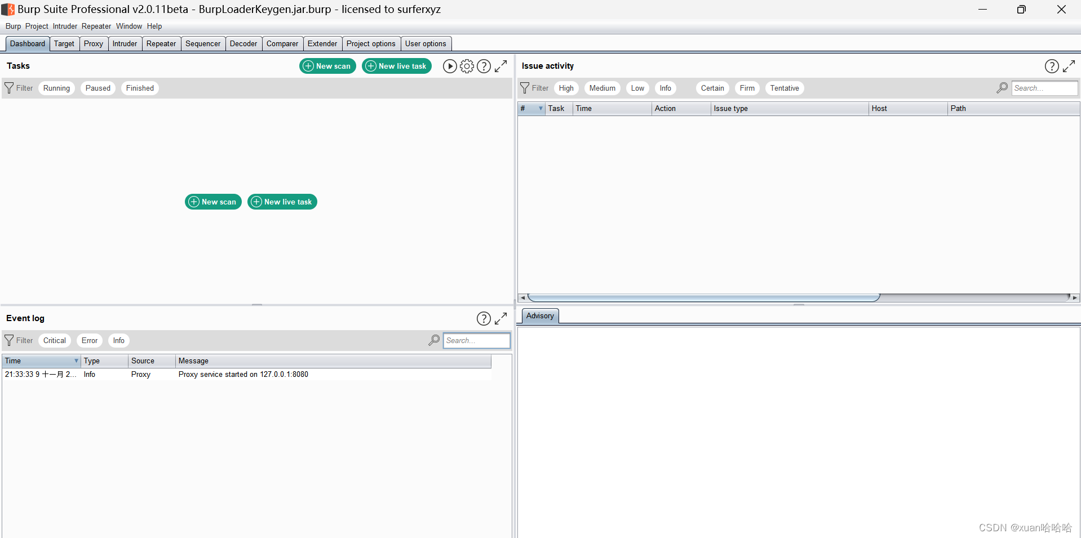This screenshot has height=538, width=1081.
Task: Toggle the Info event log filter
Action: (119, 341)
